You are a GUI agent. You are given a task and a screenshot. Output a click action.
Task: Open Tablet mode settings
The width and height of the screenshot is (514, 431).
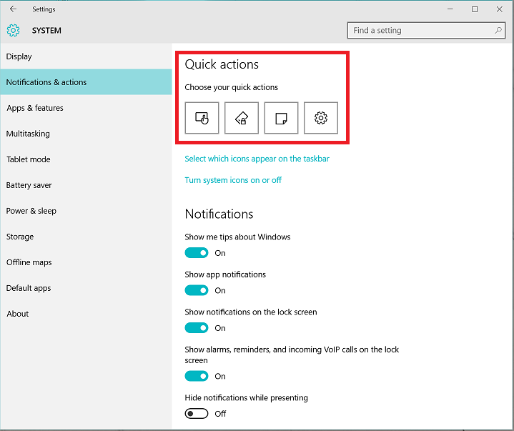86,159
